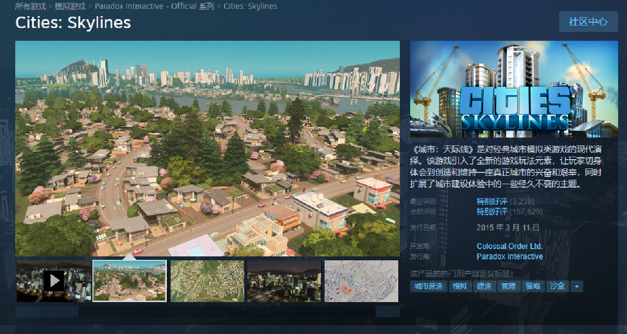Open Paradox Interactive - Official 系列 breadcrumb
Image resolution: width=627 pixels, height=334 pixels.
coord(154,6)
